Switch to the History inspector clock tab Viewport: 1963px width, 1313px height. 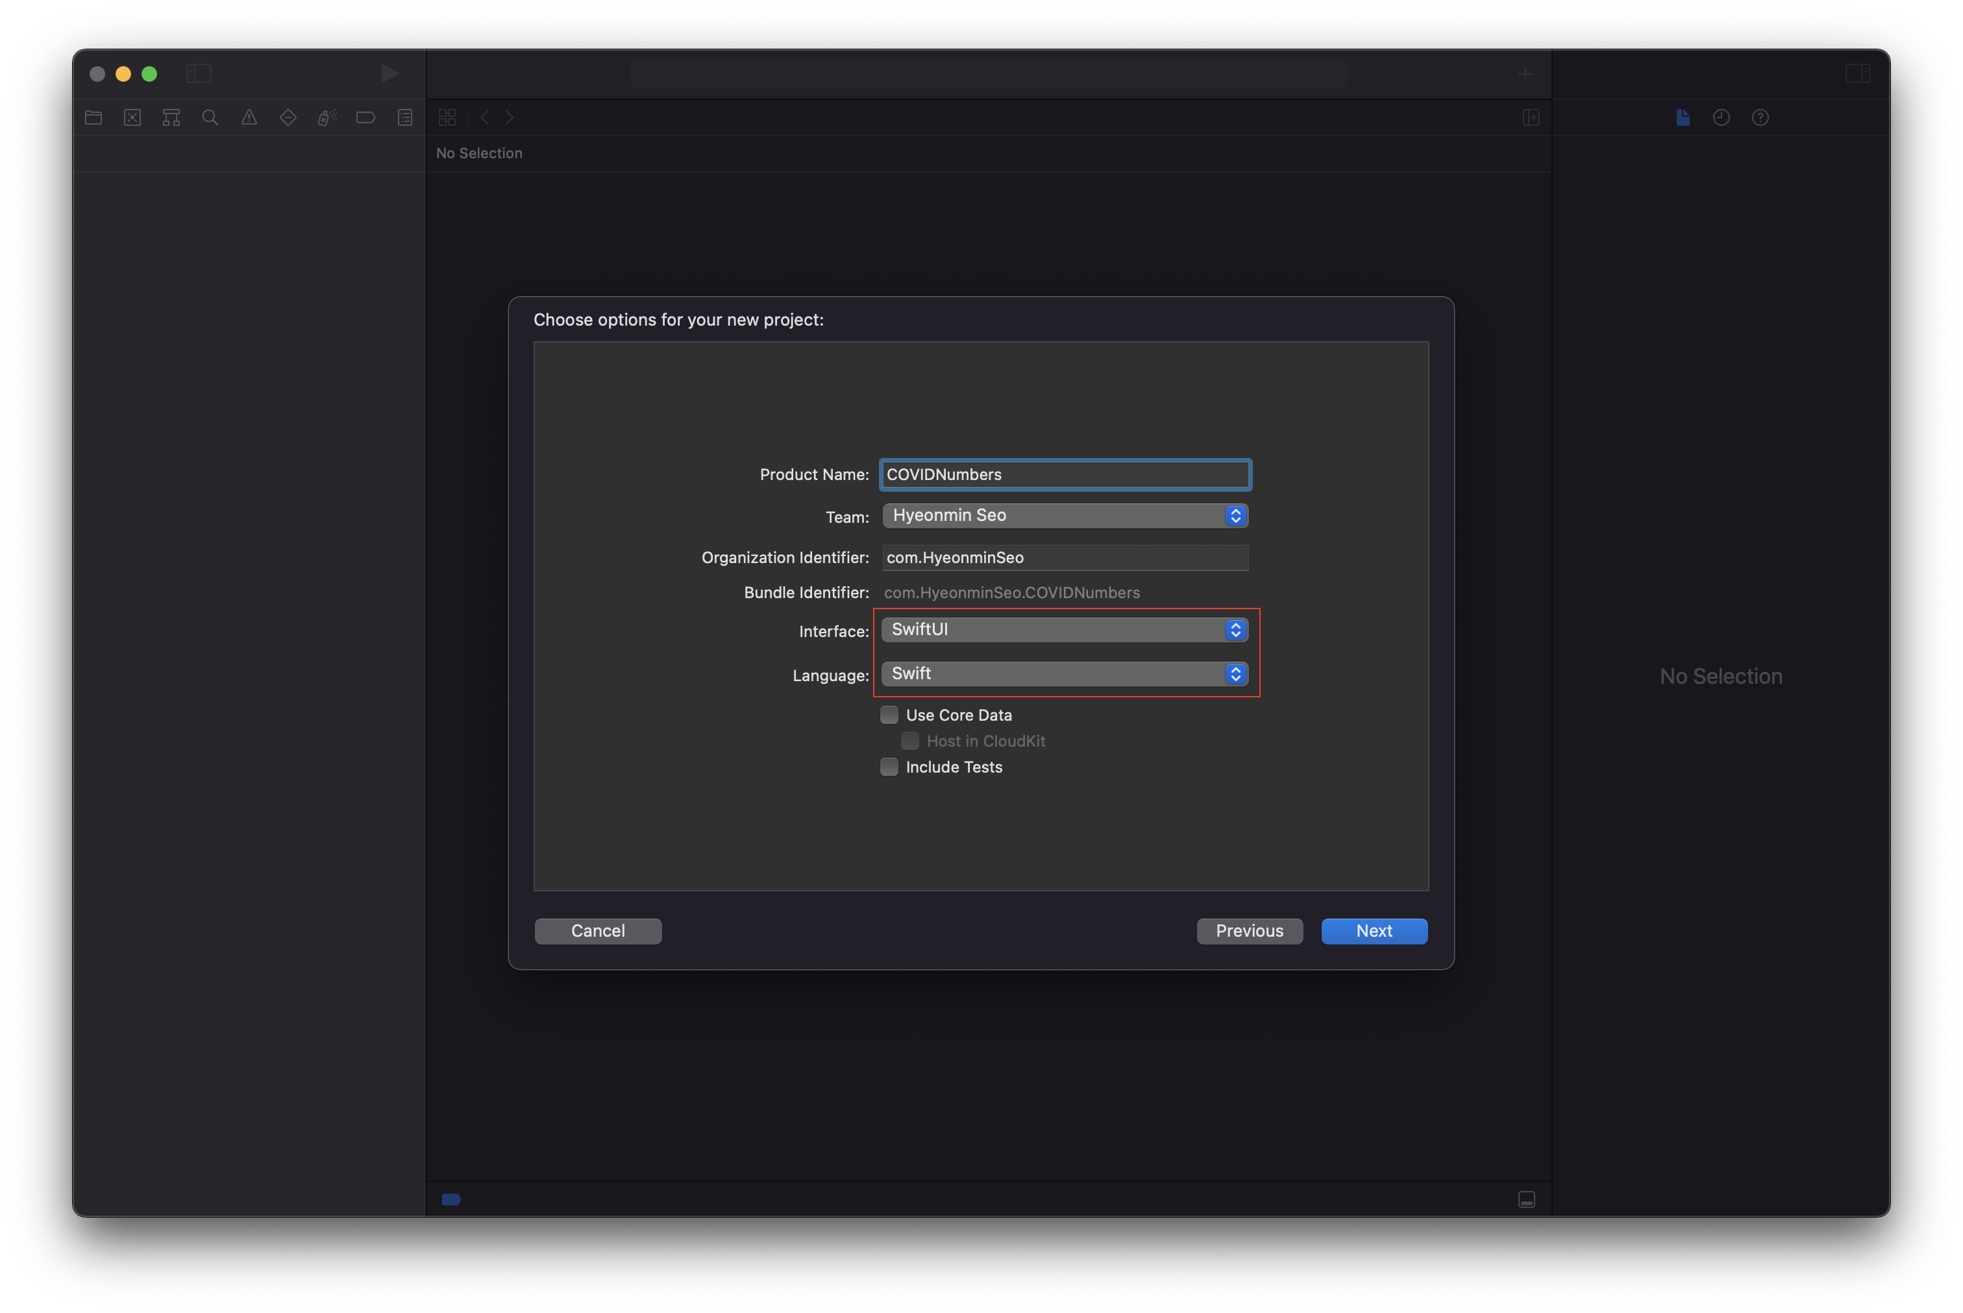[x=1721, y=117]
